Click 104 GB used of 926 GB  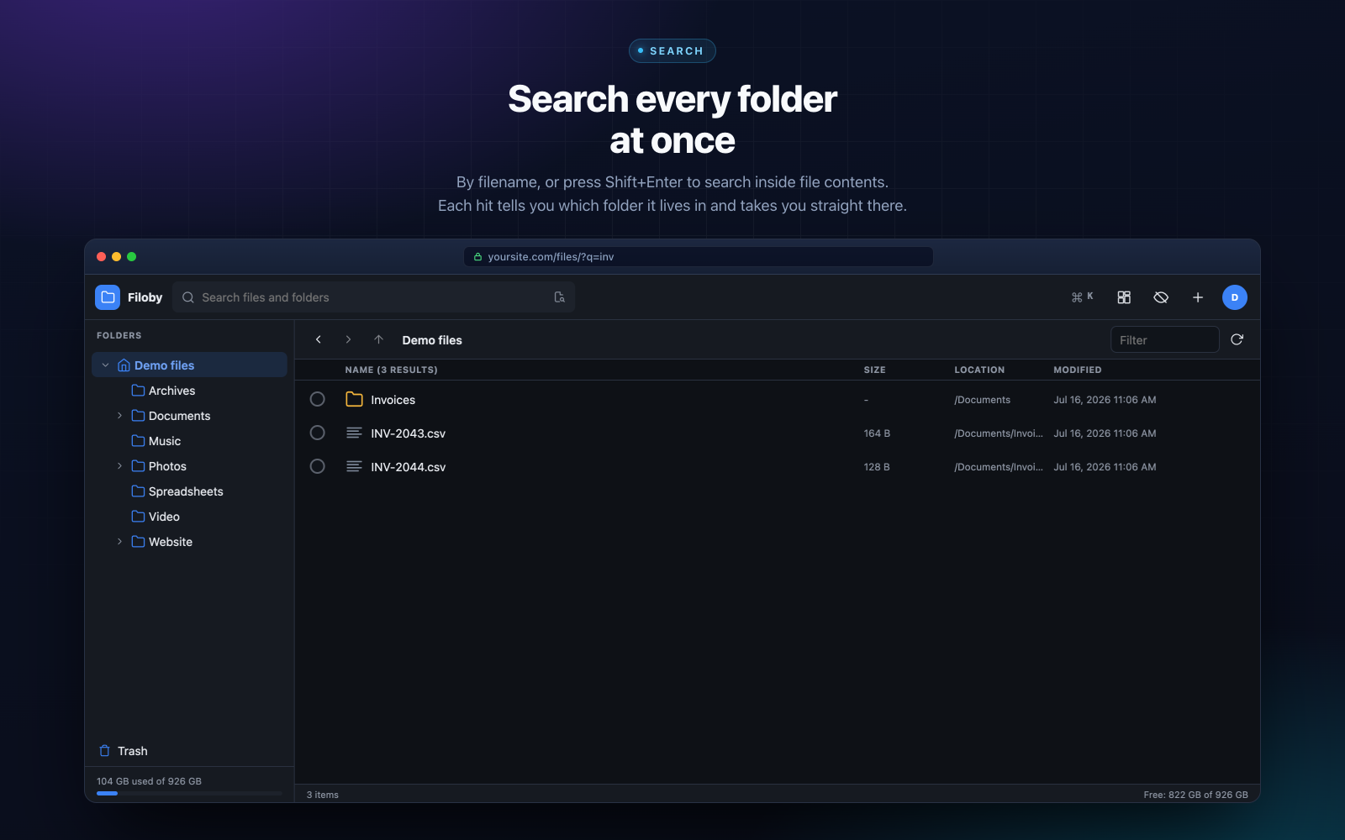coord(149,781)
